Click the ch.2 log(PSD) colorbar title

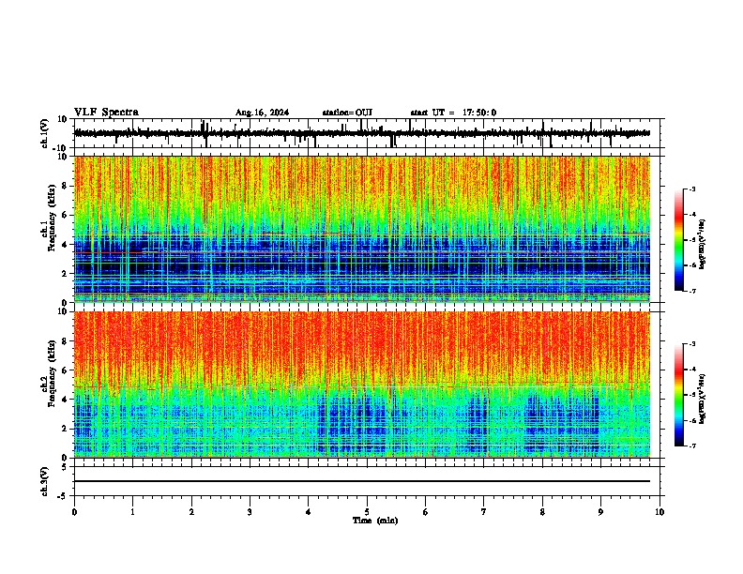pos(703,399)
